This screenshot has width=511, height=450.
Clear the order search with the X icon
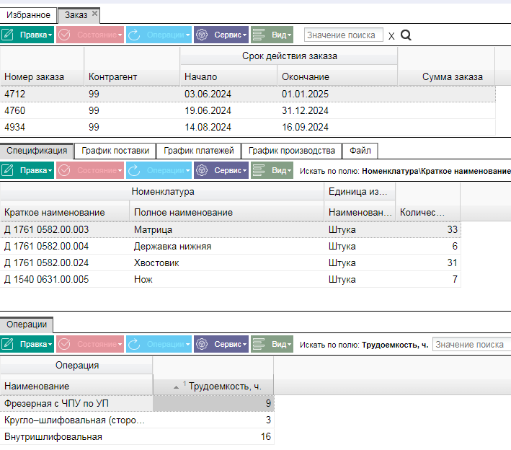pos(391,36)
